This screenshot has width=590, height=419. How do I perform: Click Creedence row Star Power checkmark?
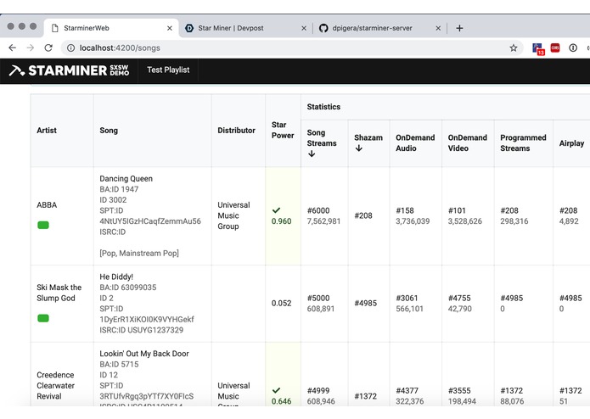(276, 390)
